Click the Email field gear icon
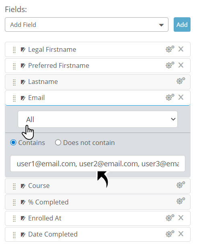 [170, 97]
